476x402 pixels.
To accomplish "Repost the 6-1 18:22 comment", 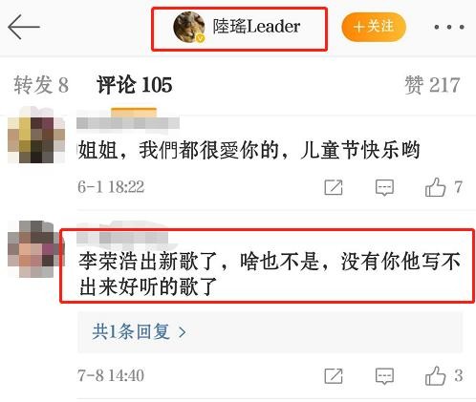I will (334, 187).
